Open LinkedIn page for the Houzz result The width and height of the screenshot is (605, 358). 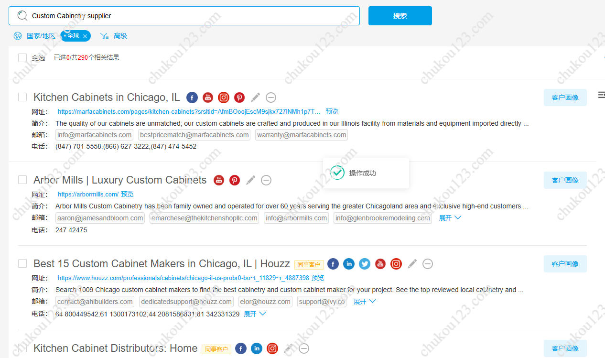click(349, 264)
